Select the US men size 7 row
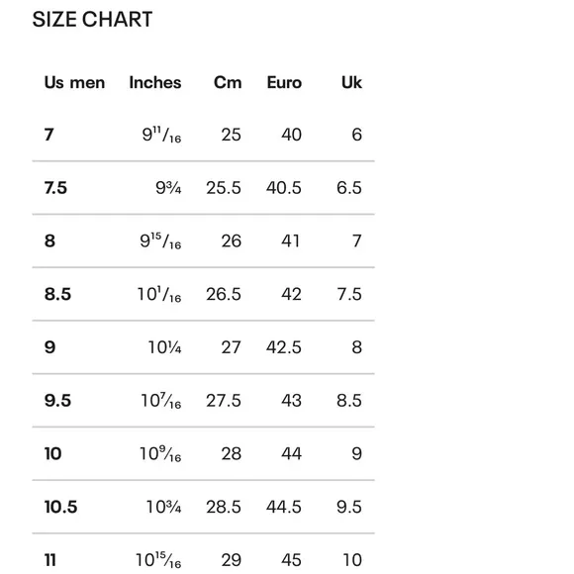The image size is (574, 574). [203, 135]
